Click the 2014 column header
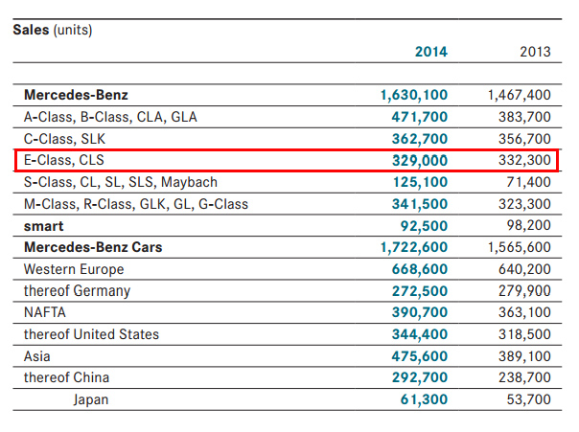Image resolution: width=579 pixels, height=432 pixels. click(x=429, y=52)
